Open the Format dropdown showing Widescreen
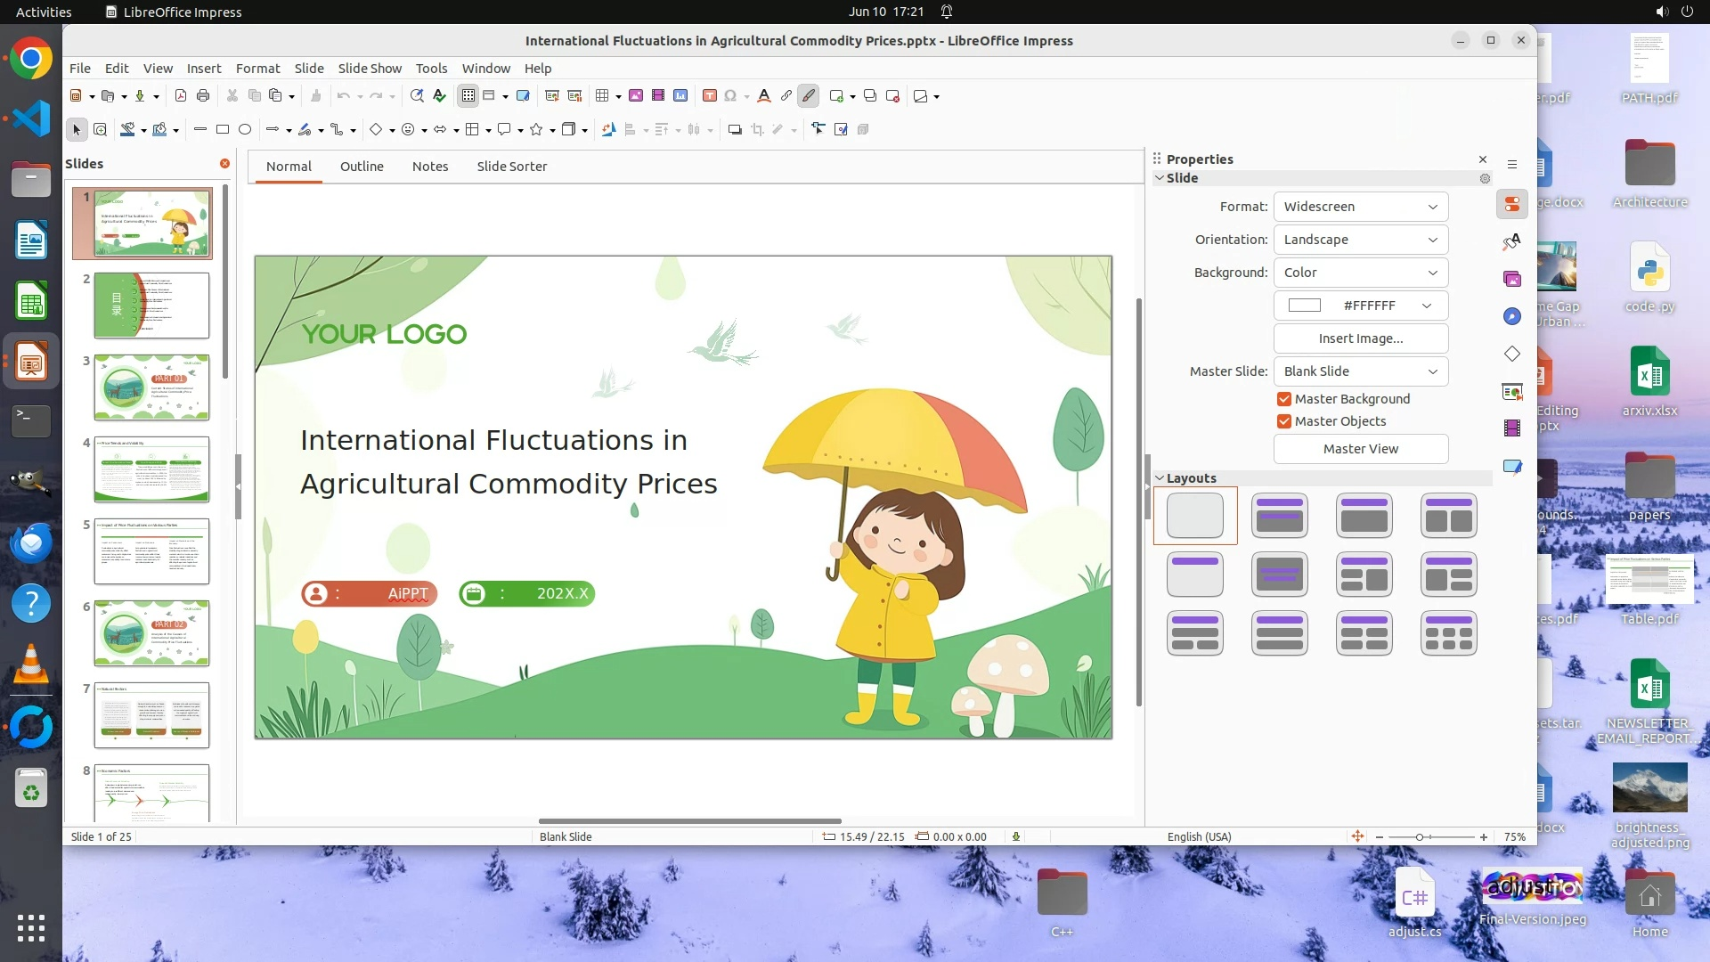 click(1360, 207)
